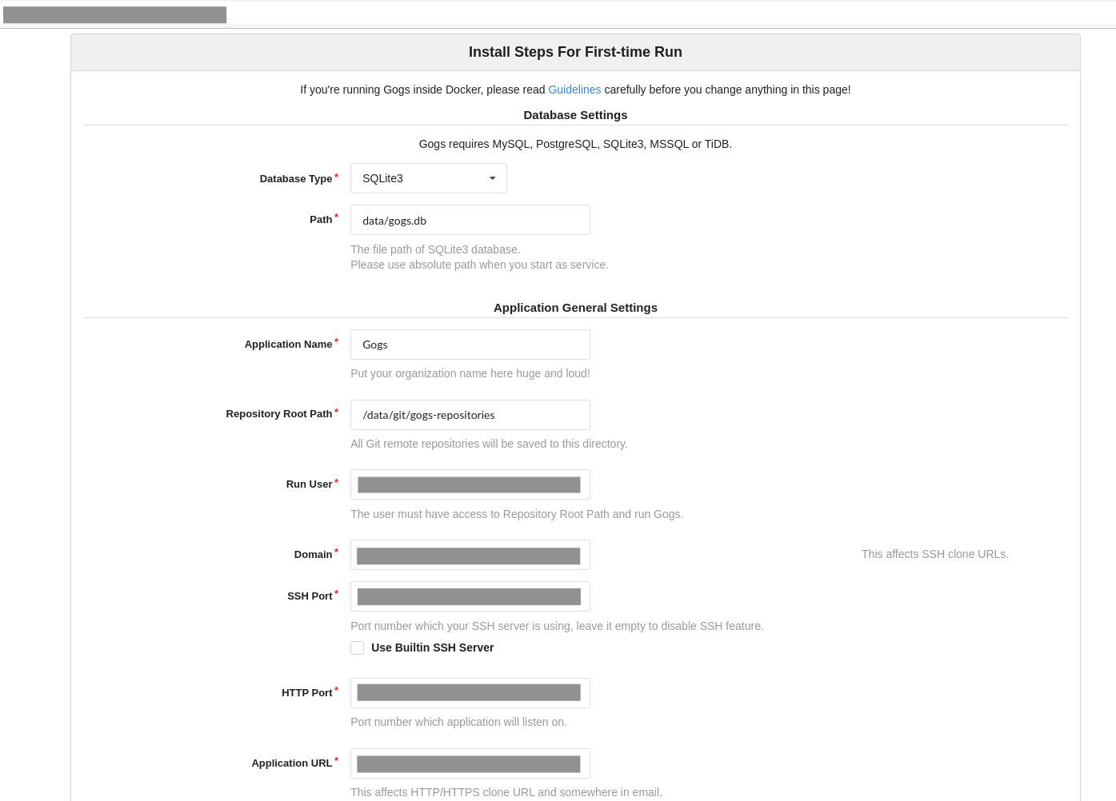Click the 'HTTP Port' label
Screen dimensions: 1116x801
[306, 693]
